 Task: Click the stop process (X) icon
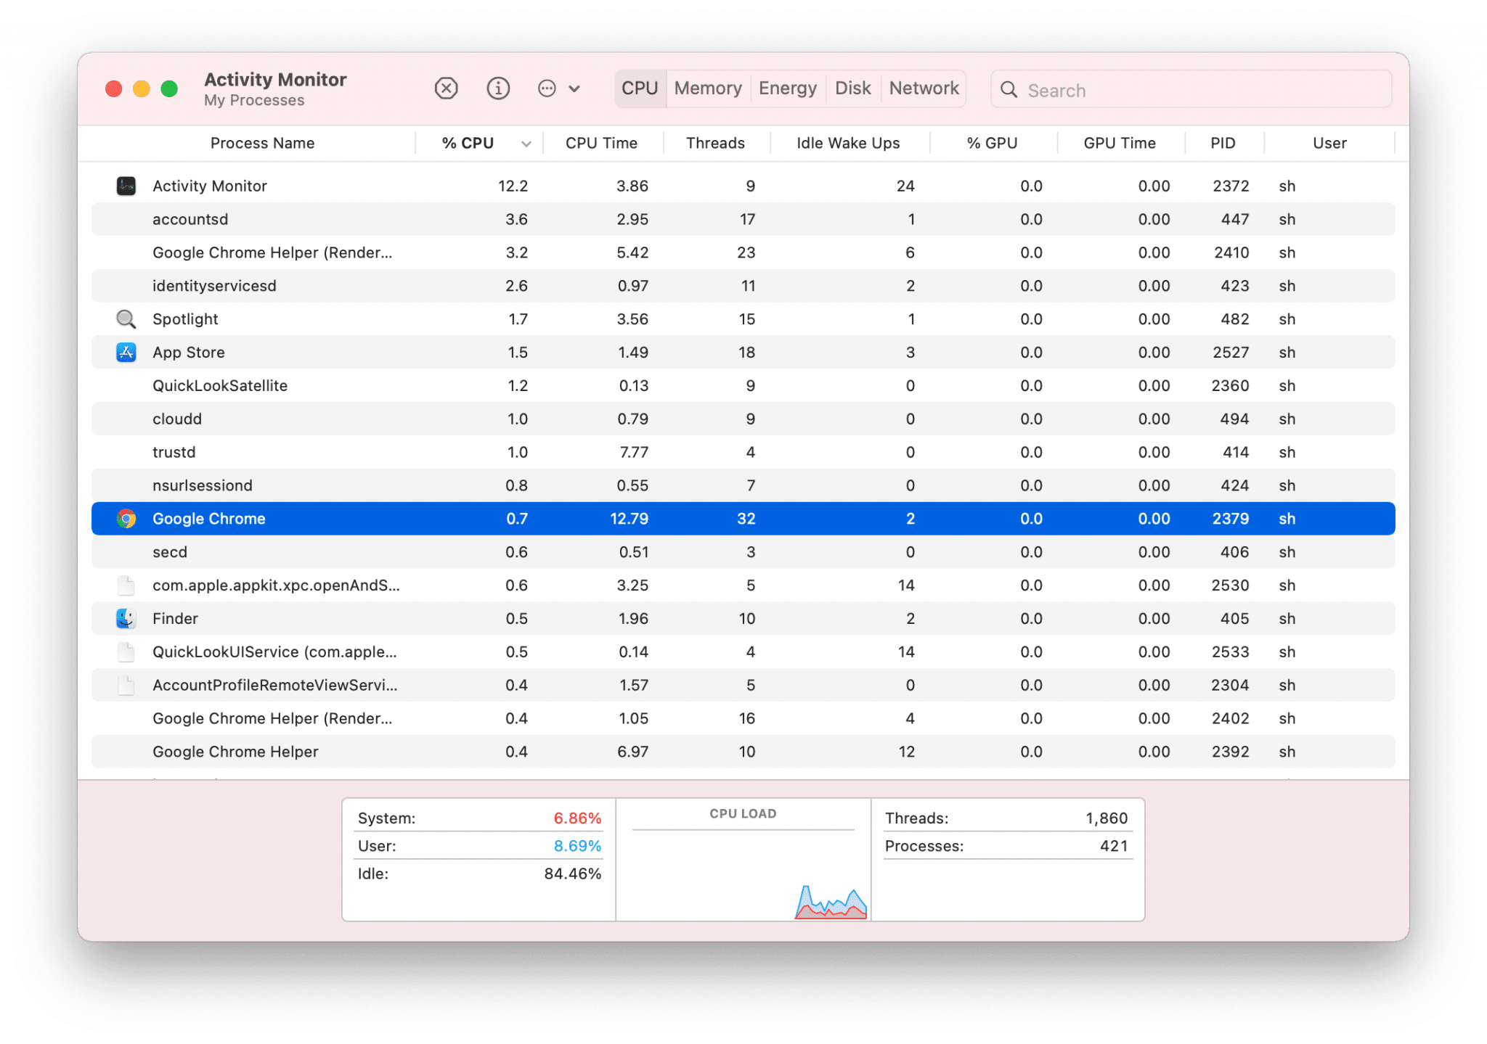[x=446, y=89]
